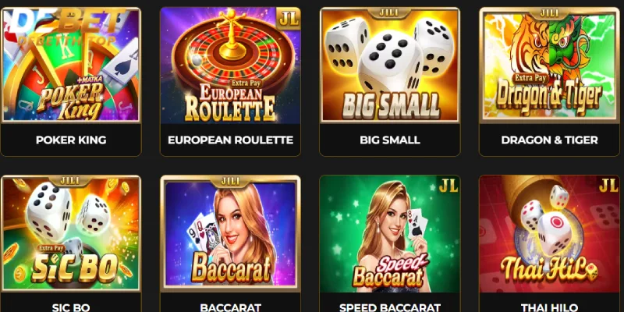The height and width of the screenshot is (312, 624).
Task: Select the POKER KING title label
Action: (71, 140)
